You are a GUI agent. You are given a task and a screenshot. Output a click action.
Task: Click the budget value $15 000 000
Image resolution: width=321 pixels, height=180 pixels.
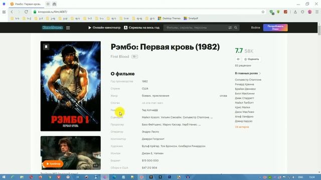(x=150, y=160)
